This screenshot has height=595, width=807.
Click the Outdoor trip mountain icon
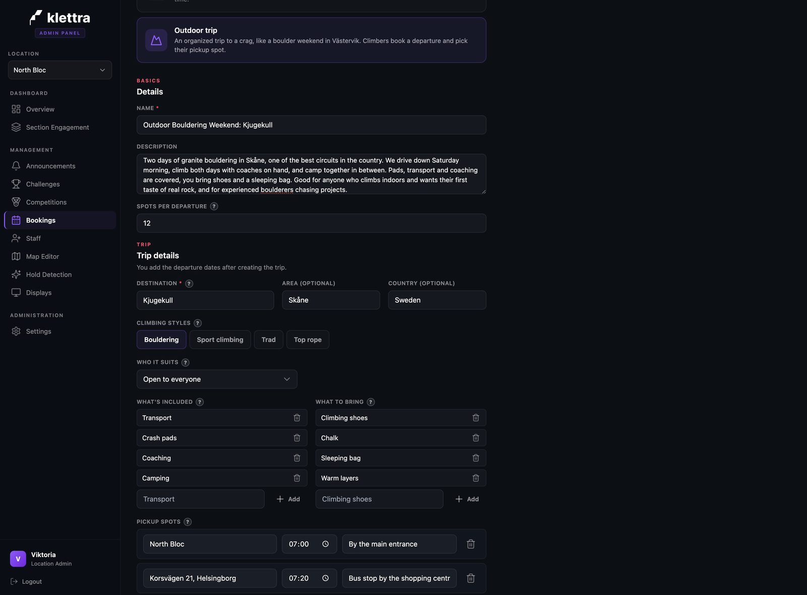(x=156, y=40)
